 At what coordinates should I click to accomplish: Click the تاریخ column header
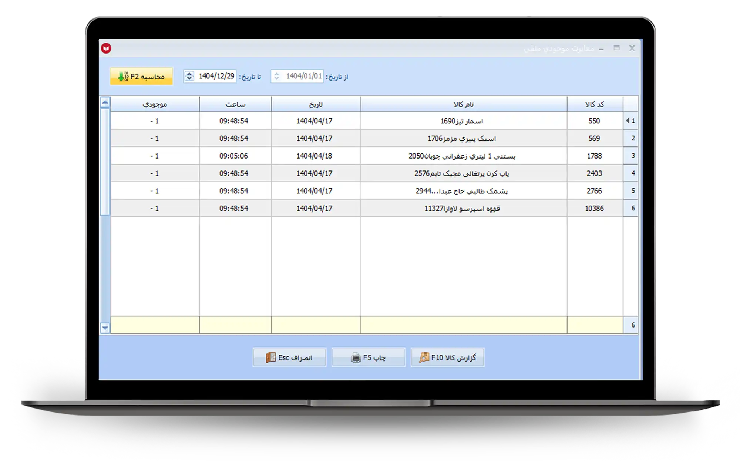click(316, 105)
